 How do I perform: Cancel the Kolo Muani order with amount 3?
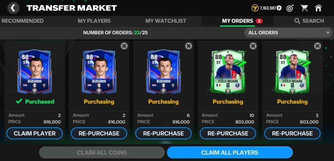317,46
